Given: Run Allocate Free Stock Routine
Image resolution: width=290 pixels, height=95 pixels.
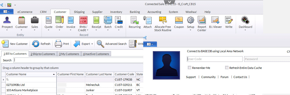Looking at the screenshot, I should [x=163, y=20].
